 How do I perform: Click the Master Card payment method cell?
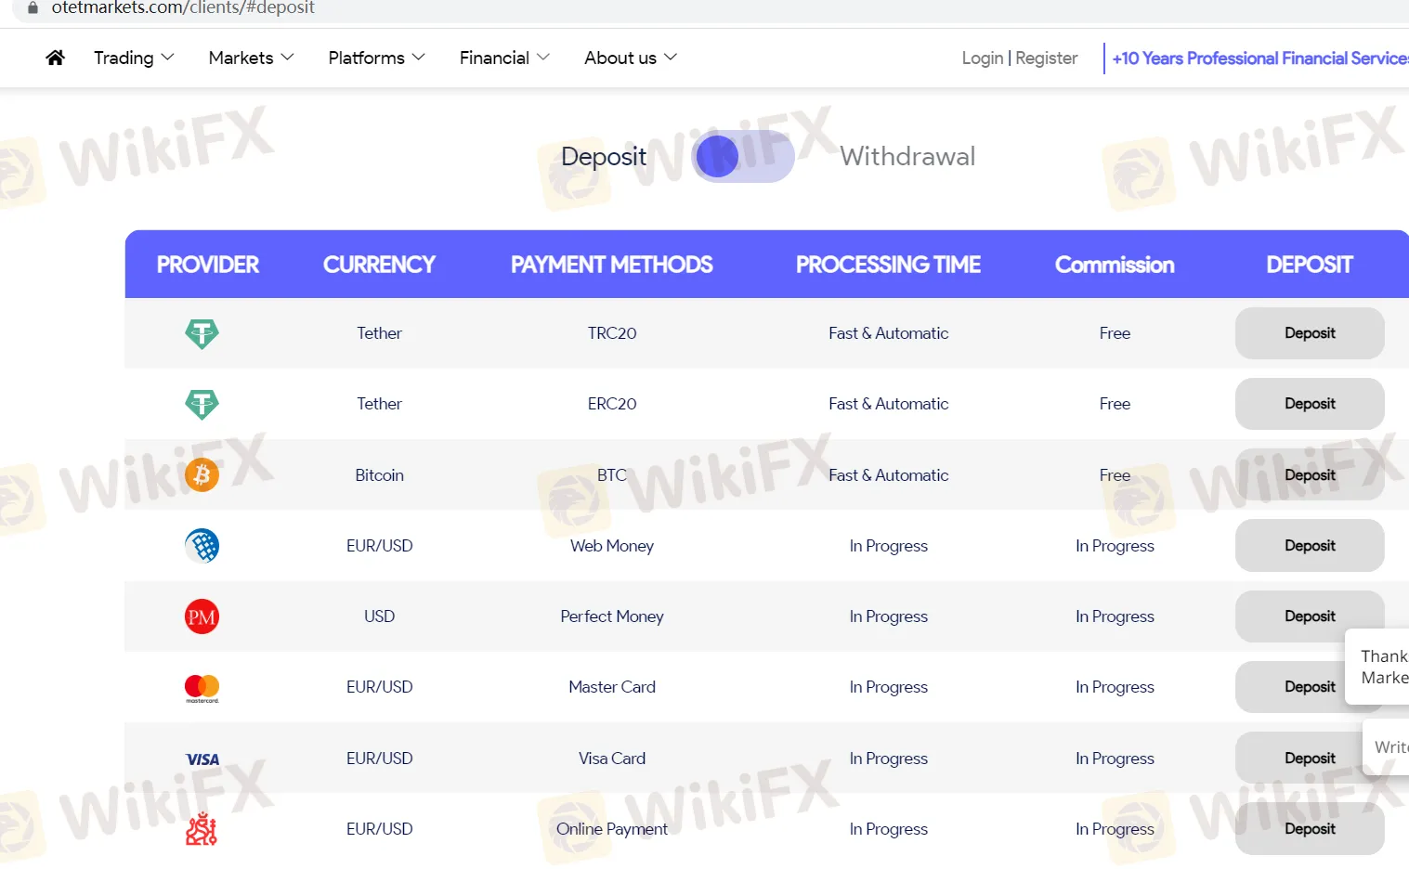click(612, 687)
